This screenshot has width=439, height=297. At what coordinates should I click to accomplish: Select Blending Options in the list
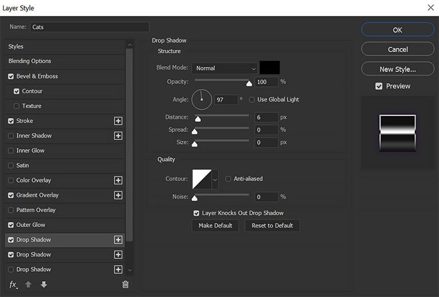tap(30, 61)
